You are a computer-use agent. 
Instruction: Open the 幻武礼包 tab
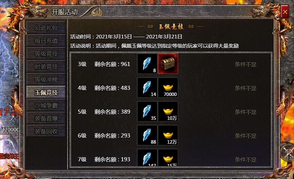pos(46,28)
